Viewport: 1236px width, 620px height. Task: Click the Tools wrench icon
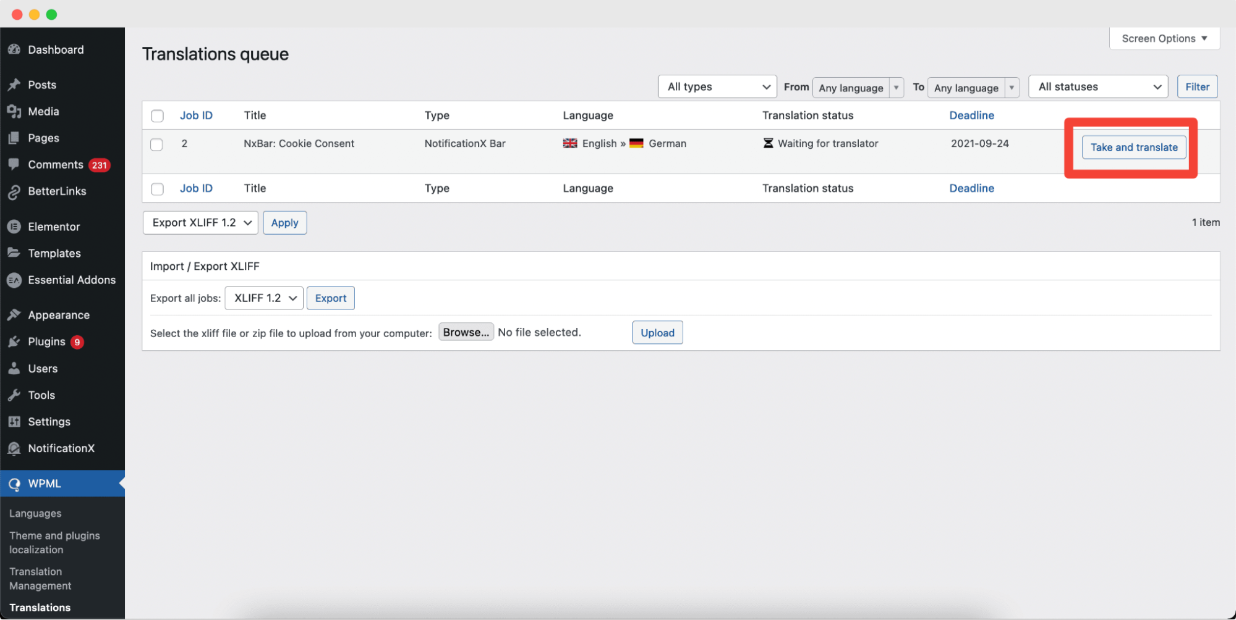pyautogui.click(x=14, y=395)
